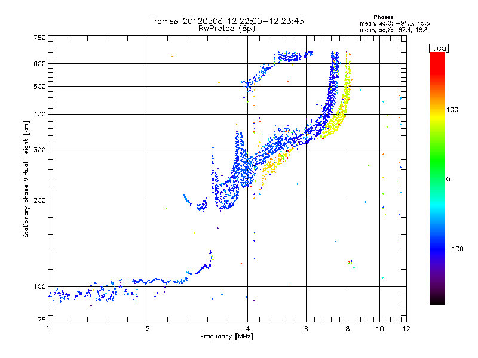478x358 pixels.
Task: Click the y-axis label 'Stationary phase Virtual Height [km]'
Action: pos(26,179)
